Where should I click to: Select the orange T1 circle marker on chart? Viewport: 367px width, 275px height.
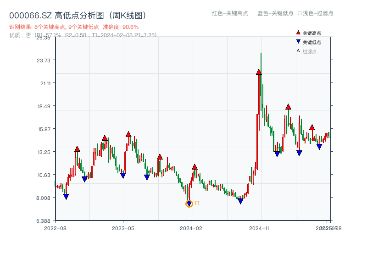pyautogui.click(x=189, y=203)
